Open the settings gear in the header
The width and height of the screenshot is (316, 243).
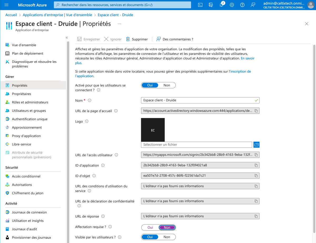click(x=232, y=5)
